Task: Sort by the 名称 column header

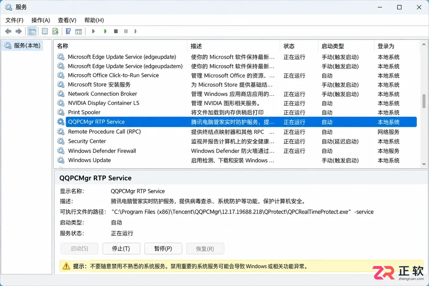Action: click(x=120, y=46)
